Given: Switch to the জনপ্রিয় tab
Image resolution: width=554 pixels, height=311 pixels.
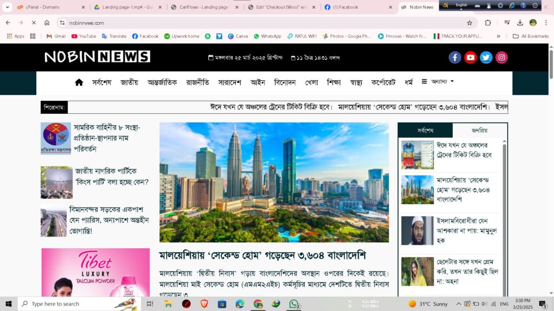Looking at the screenshot, I should pyautogui.click(x=479, y=130).
